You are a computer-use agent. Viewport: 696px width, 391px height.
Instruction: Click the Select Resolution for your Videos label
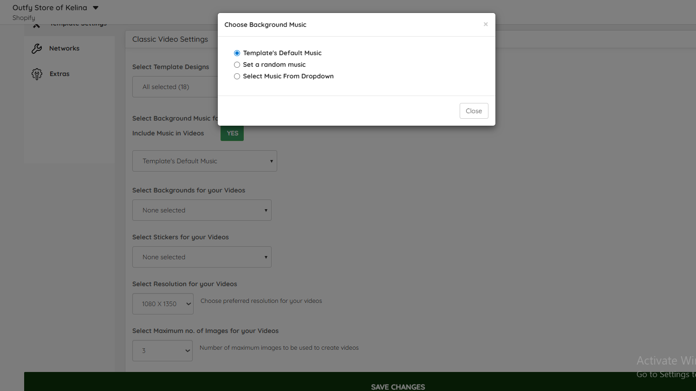(x=185, y=284)
